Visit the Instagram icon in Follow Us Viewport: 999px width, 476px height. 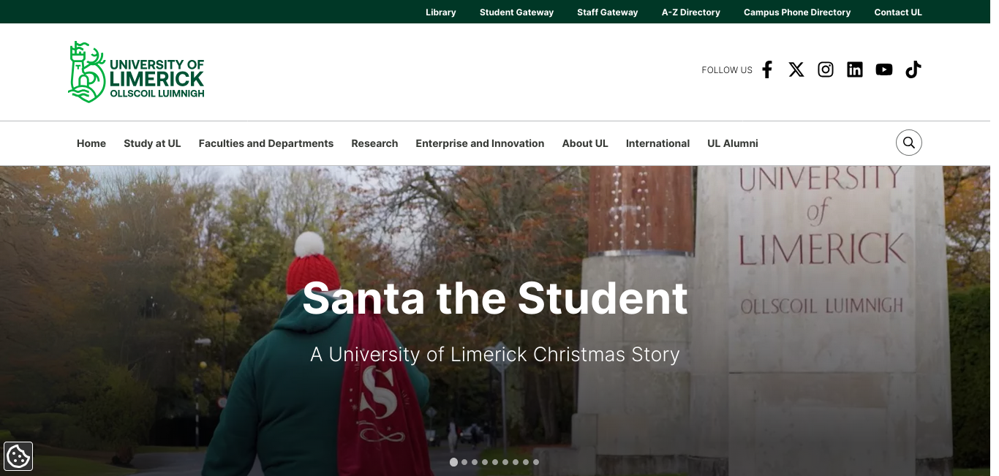pyautogui.click(x=826, y=69)
